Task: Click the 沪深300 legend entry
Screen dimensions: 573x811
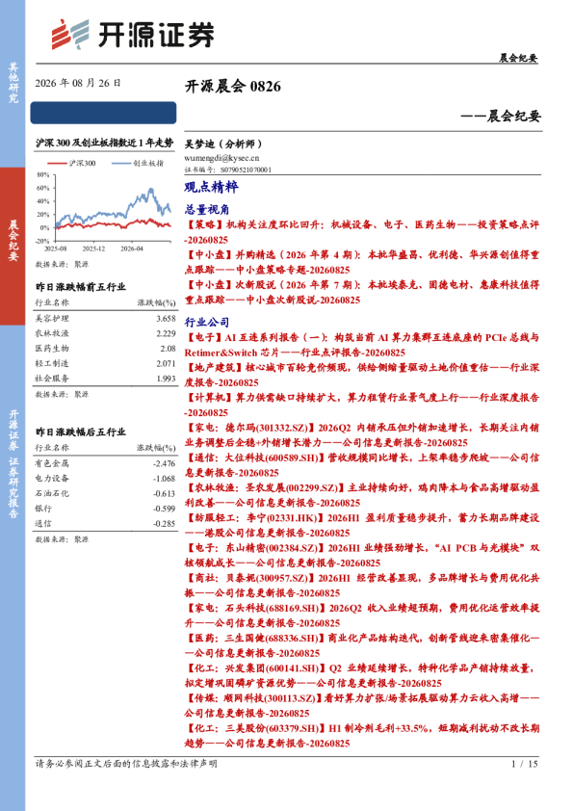Action: click(72, 163)
